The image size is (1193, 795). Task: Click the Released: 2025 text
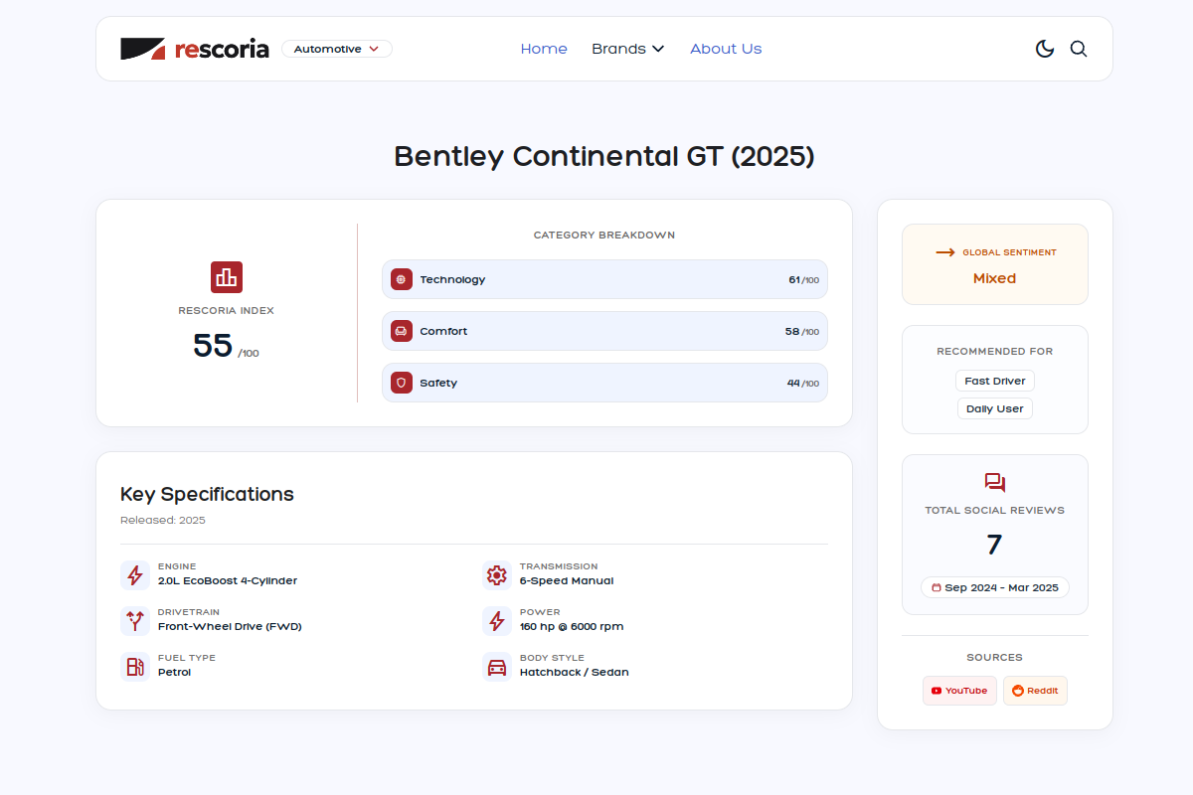163,520
